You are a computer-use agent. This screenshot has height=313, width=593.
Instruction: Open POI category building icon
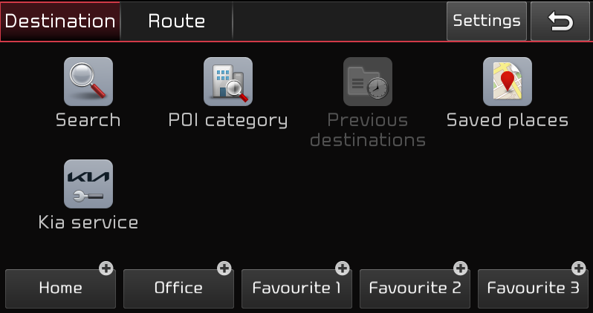(228, 82)
